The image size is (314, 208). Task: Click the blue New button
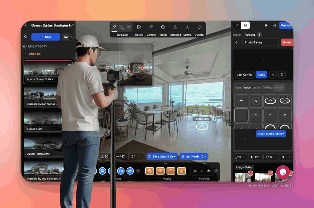(46, 37)
